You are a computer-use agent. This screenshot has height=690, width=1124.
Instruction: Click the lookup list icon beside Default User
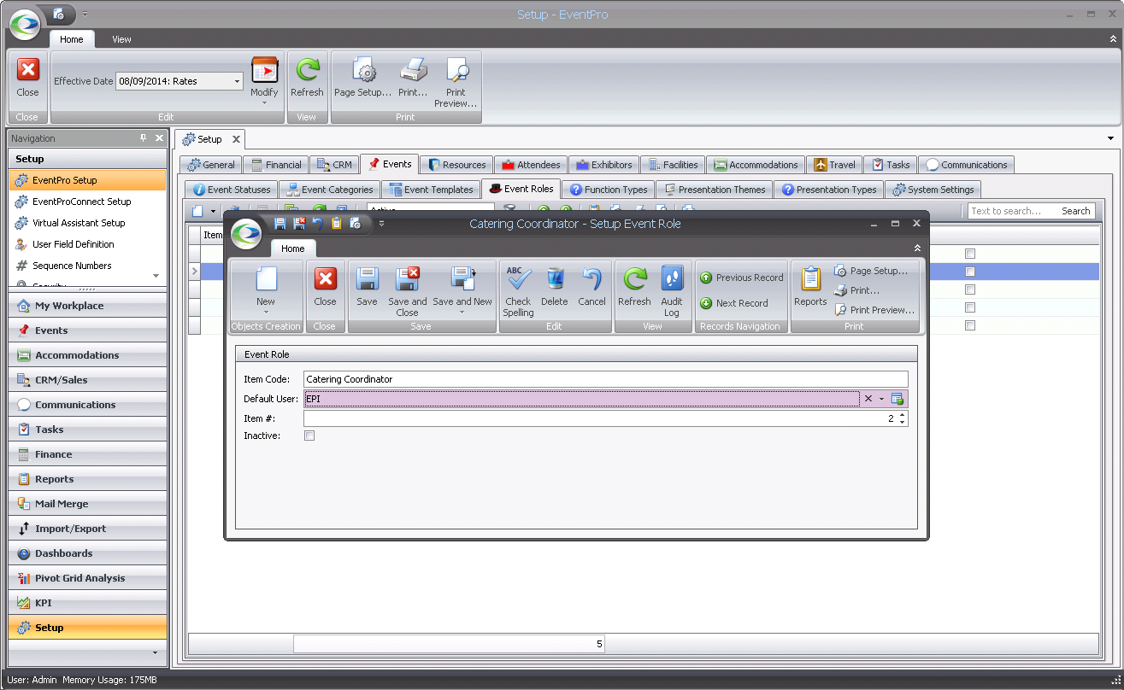[x=897, y=399]
